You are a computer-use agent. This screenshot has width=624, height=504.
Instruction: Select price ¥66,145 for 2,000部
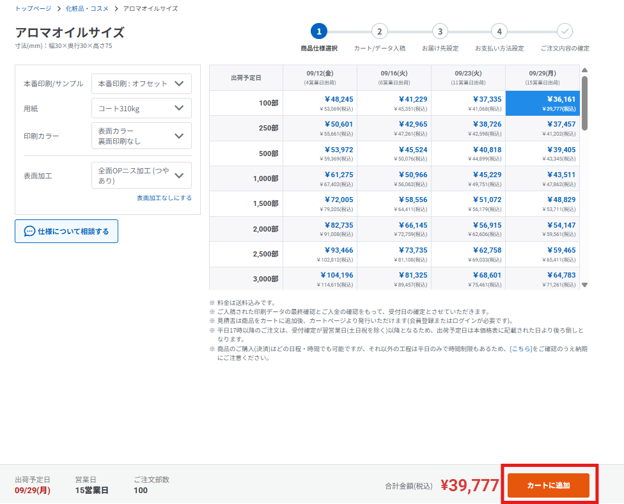pos(394,230)
